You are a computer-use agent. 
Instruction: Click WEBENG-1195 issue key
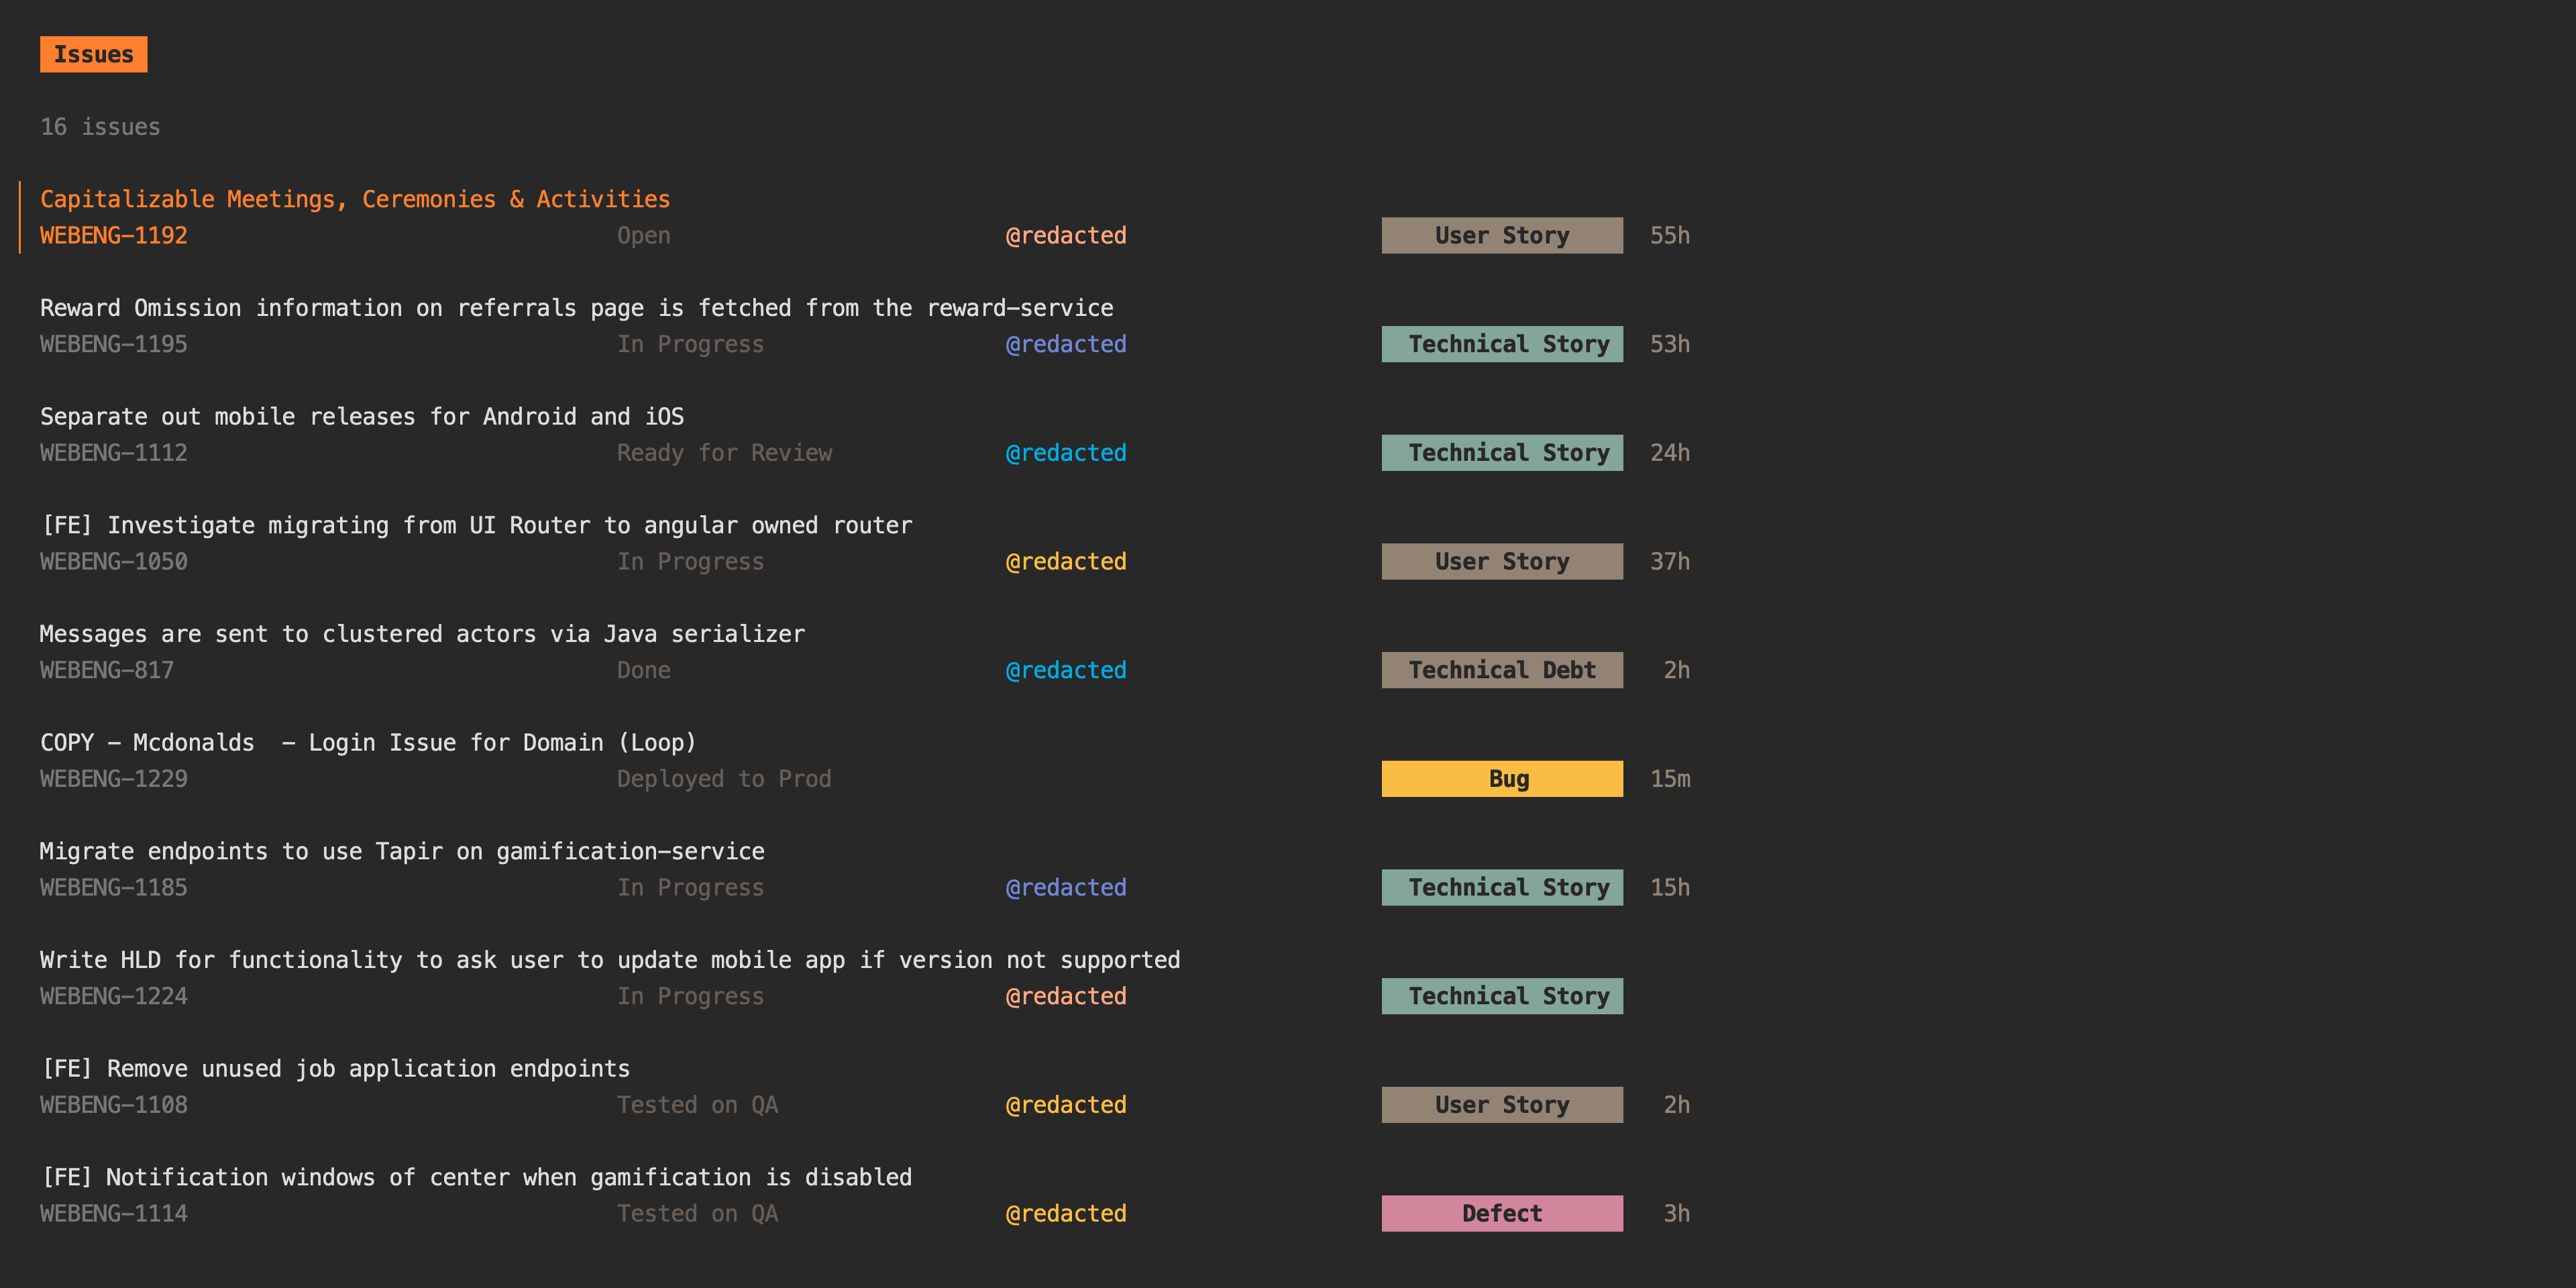113,344
